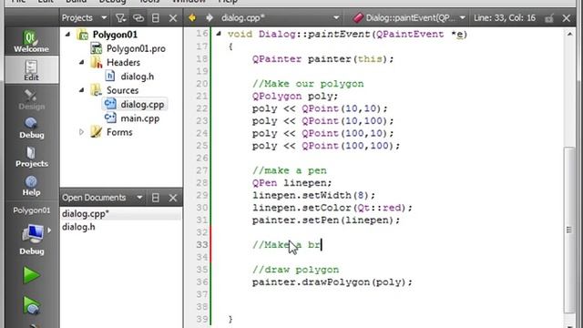Select the Sources folder label
Image resolution: width=583 pixels, height=328 pixels.
tap(122, 90)
